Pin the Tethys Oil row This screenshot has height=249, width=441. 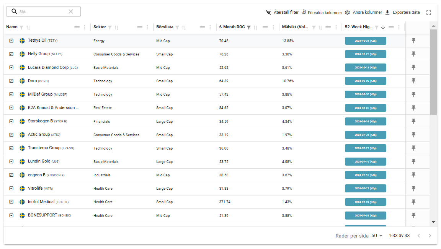tap(413, 41)
